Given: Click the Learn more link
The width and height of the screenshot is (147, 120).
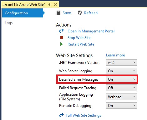Looking at the screenshot, I should pos(115,55).
